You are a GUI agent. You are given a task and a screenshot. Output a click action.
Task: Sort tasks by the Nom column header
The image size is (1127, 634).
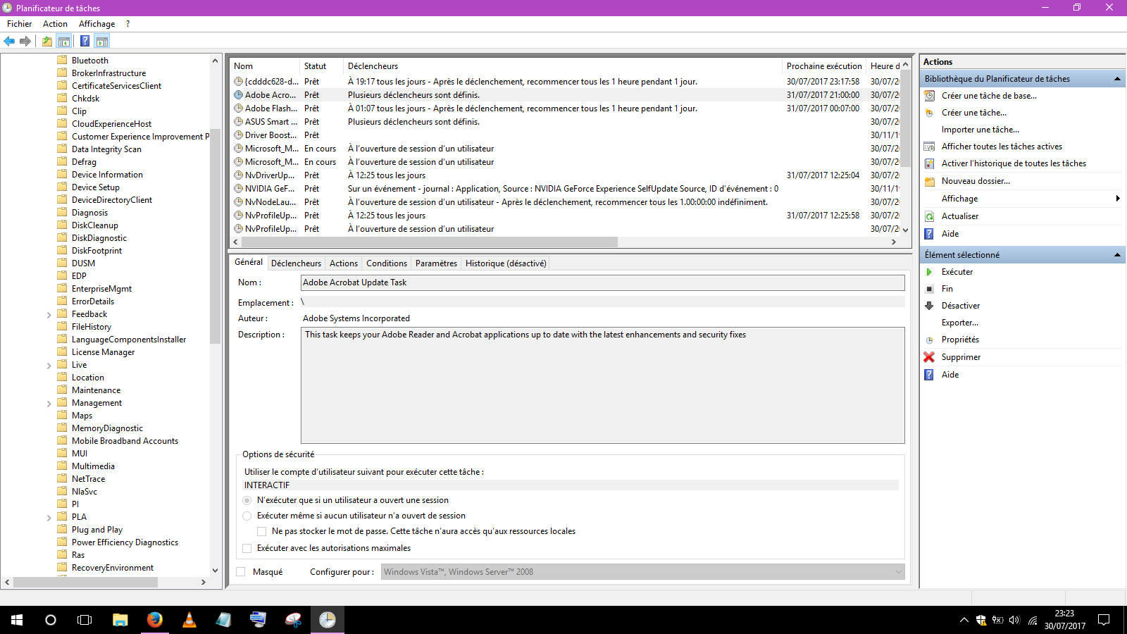[x=265, y=66]
